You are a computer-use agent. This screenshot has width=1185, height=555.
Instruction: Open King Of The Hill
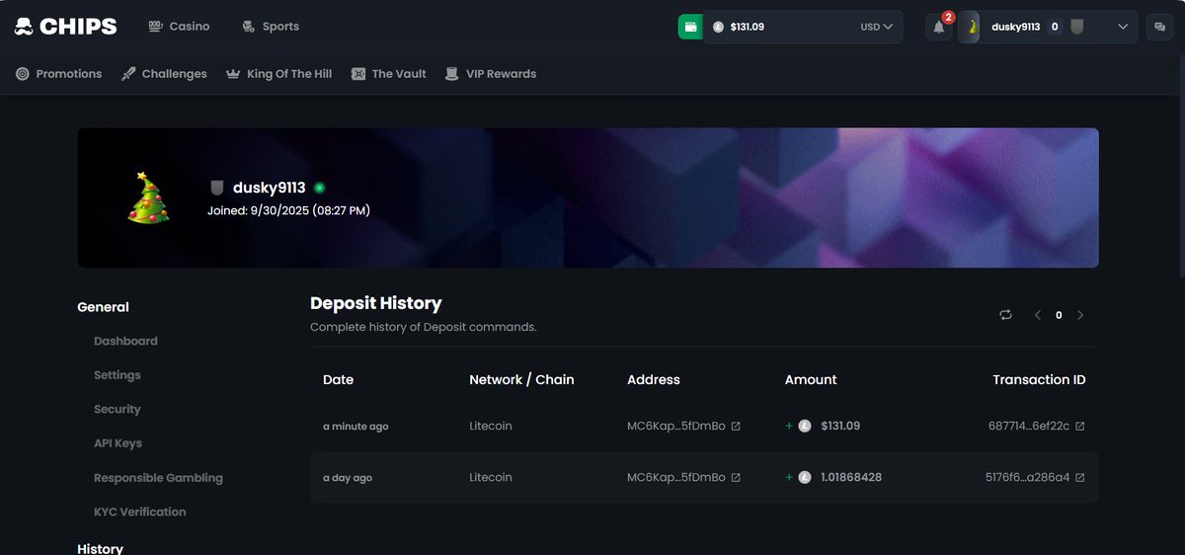[279, 74]
